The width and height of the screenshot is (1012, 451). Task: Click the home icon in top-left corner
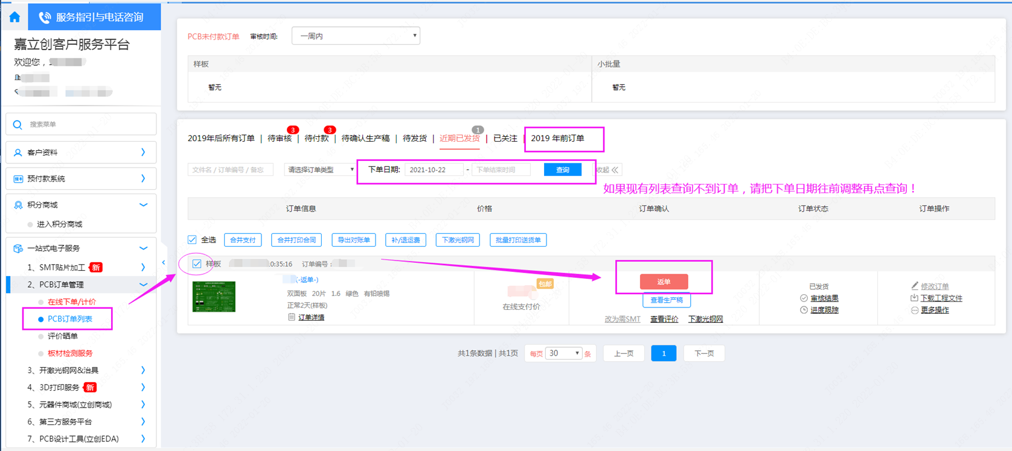[14, 17]
